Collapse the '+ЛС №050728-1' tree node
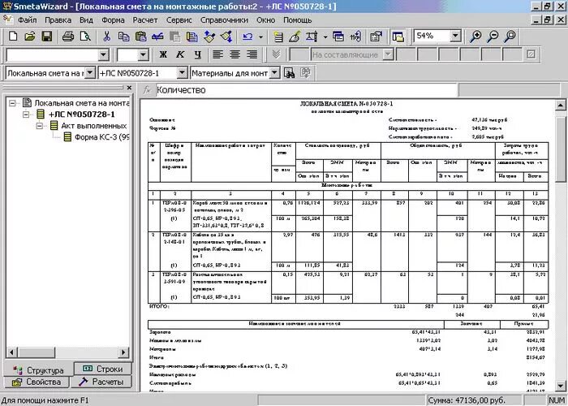This screenshot has width=568, height=406. point(26,114)
